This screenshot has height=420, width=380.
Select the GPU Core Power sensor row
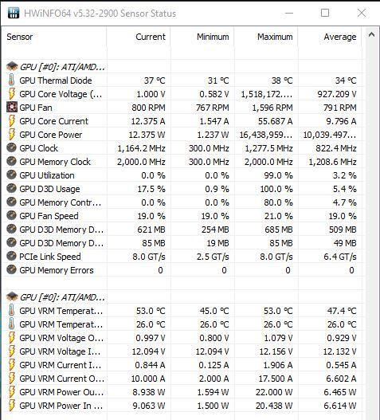[182, 135]
